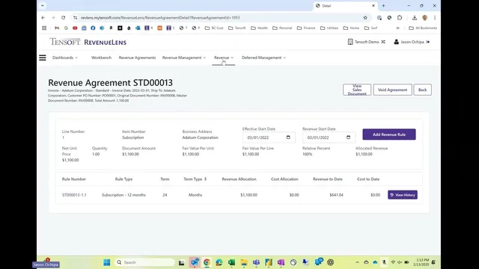479x269 pixels.
Task: Open a new browser tab
Action: (383, 5)
